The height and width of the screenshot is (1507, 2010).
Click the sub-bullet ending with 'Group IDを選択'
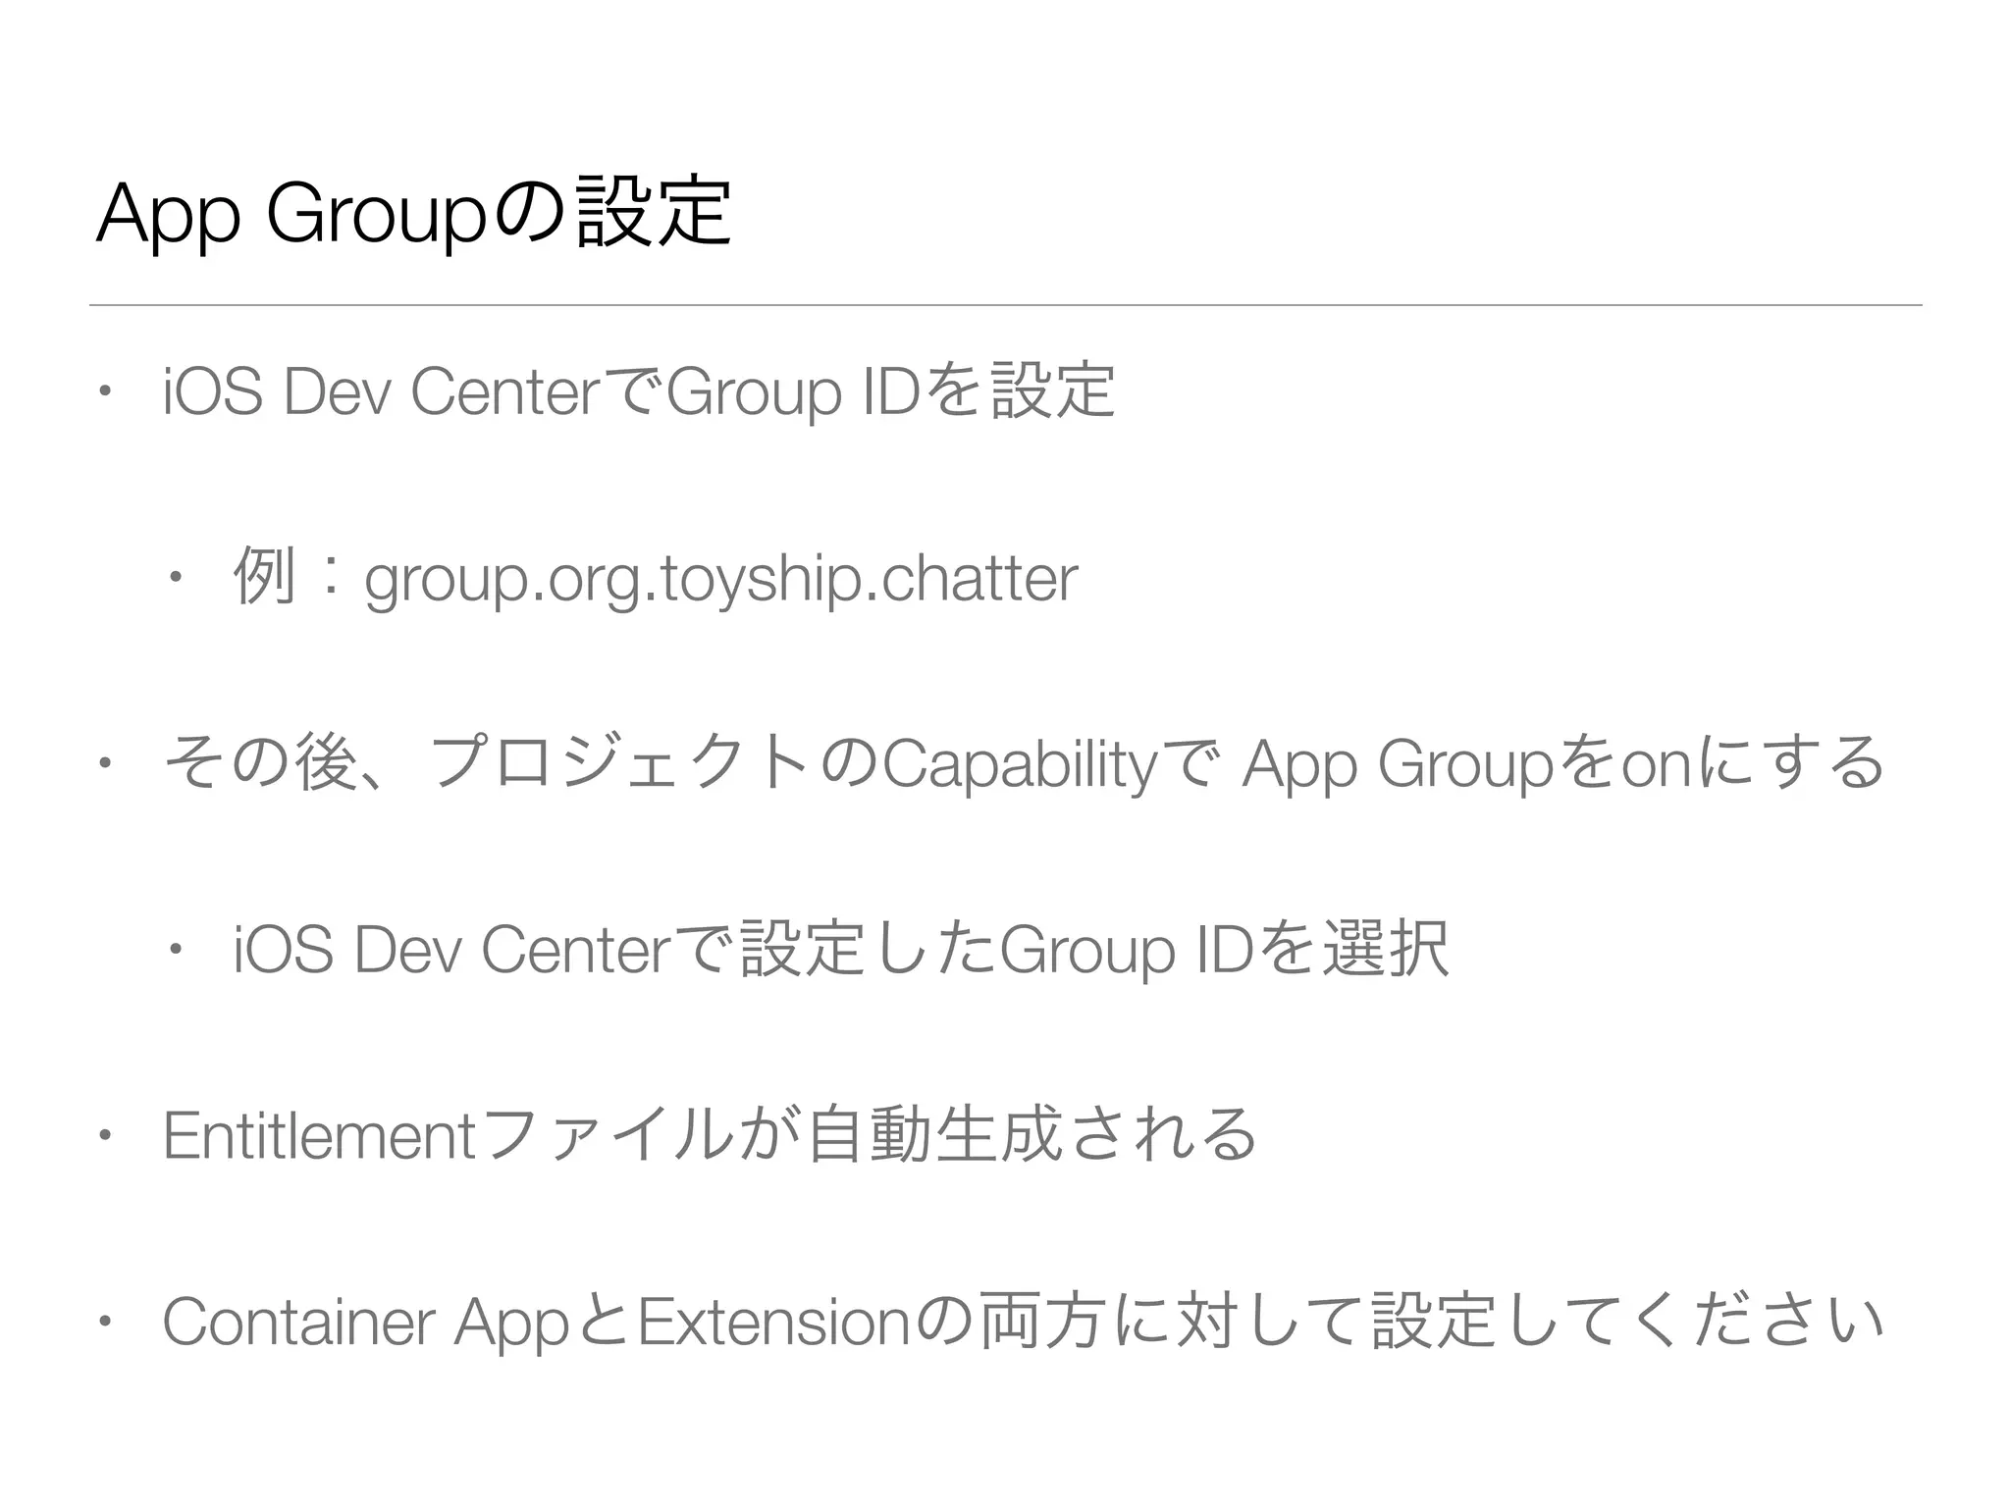tap(841, 951)
